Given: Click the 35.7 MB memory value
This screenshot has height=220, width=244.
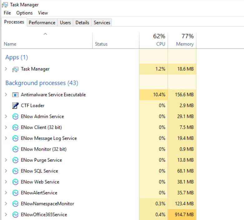Looking at the screenshot, I should coord(185,193).
